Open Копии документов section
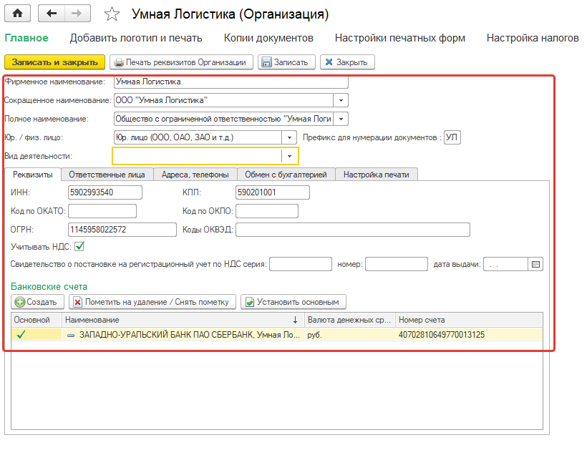Screen dimensions: 587x450 (268, 38)
